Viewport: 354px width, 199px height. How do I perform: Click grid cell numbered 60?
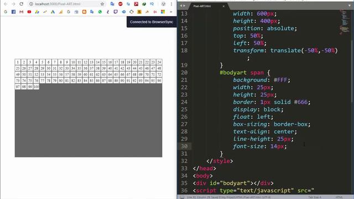(x=85, y=74)
